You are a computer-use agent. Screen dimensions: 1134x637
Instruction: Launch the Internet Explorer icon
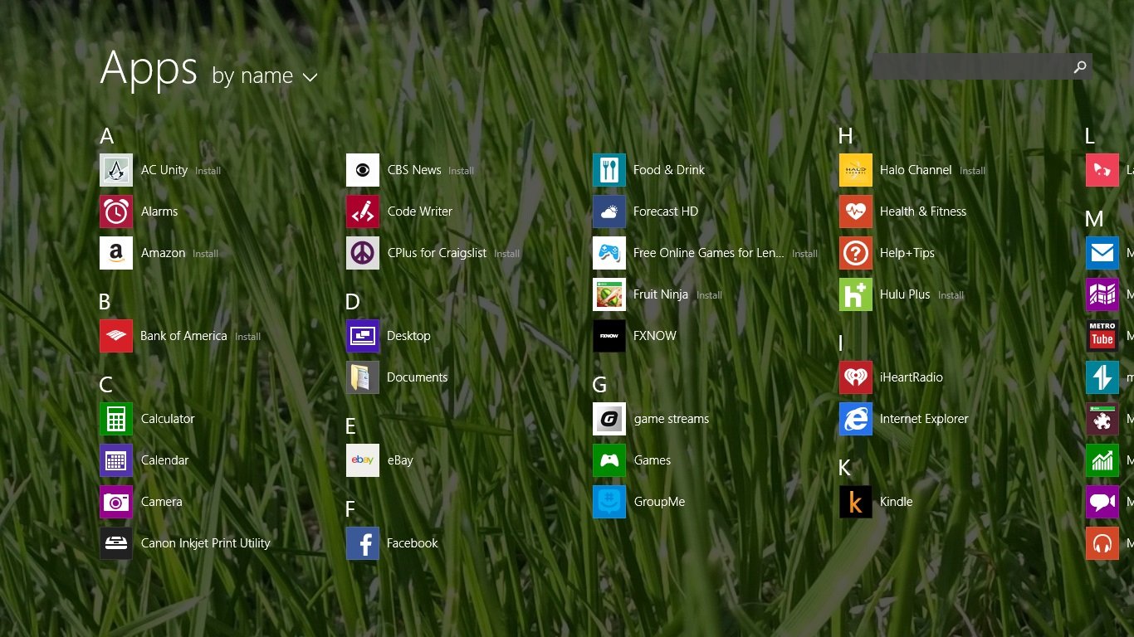coord(856,419)
